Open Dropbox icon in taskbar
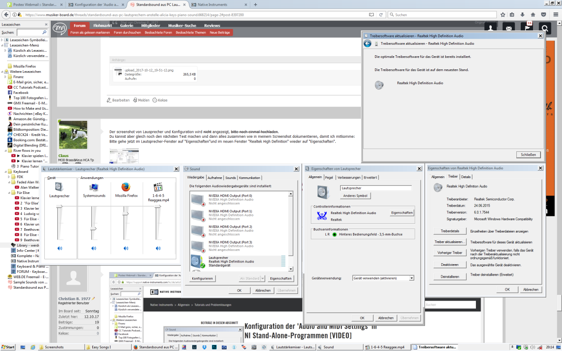 coord(205,347)
